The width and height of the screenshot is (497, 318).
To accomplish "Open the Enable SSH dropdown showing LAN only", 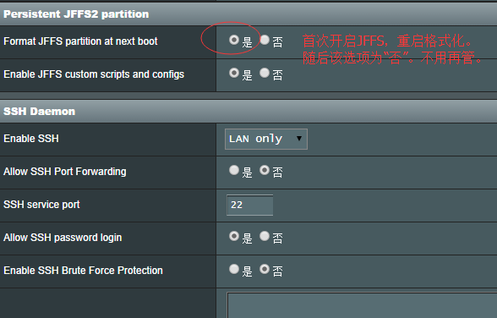I will tap(266, 139).
